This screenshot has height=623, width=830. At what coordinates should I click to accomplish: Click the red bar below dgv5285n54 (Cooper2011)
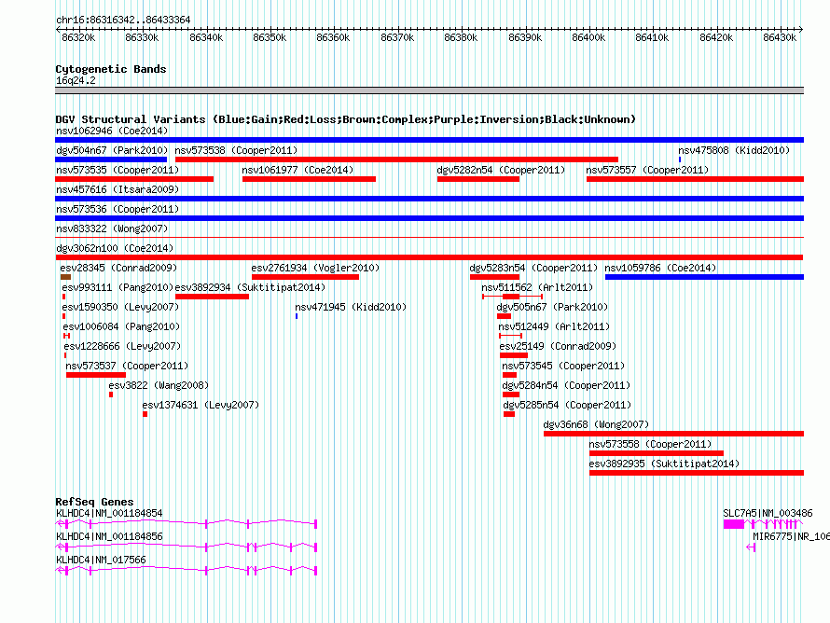click(509, 414)
